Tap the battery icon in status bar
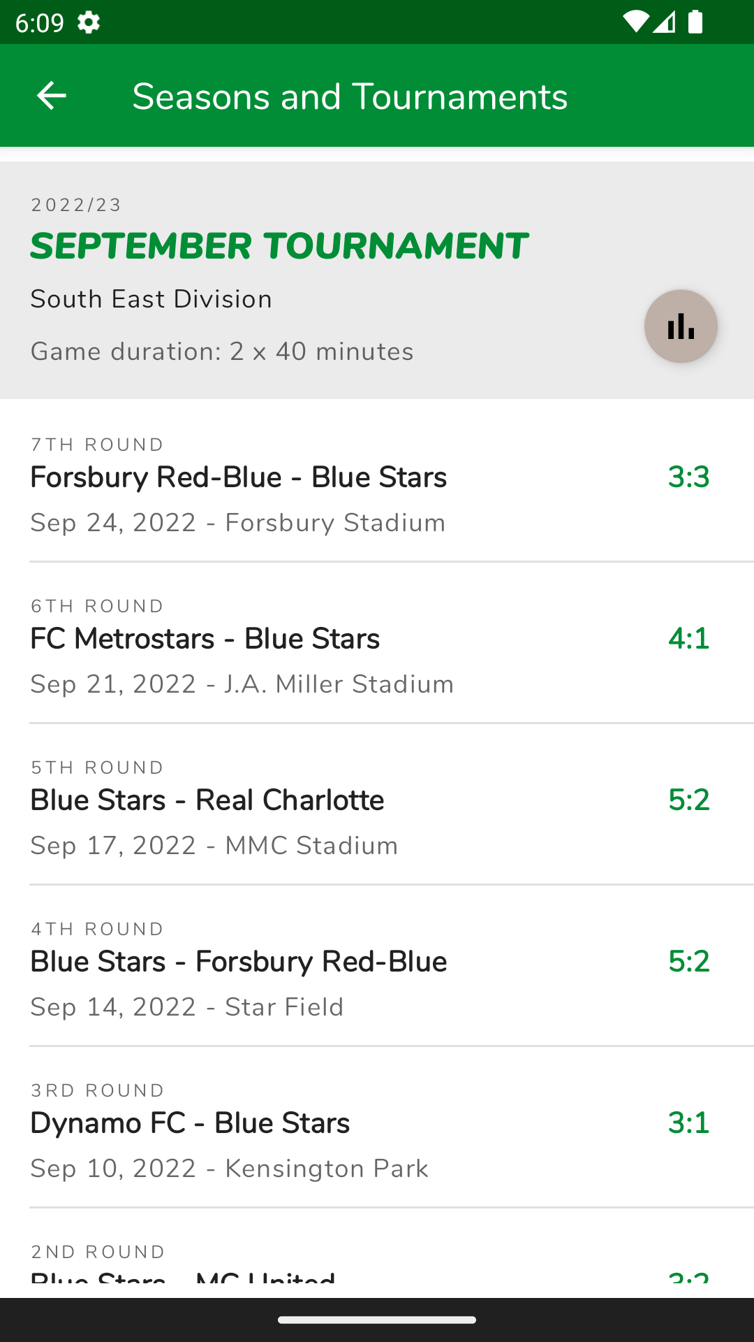754x1342 pixels. click(x=695, y=22)
